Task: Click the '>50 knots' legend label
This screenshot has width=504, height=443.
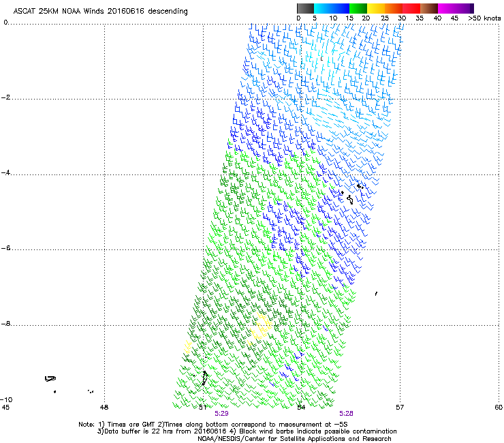Action: 484,18
